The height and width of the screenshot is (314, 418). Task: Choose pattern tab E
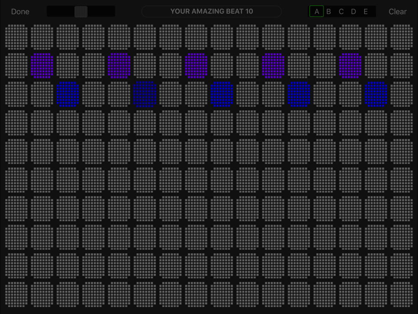(x=366, y=12)
